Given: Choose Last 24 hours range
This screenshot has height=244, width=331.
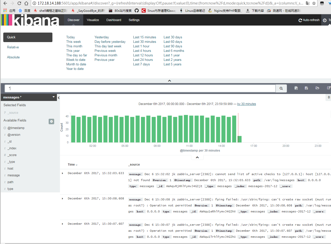Looking at the screenshot, I should (x=143, y=60).
